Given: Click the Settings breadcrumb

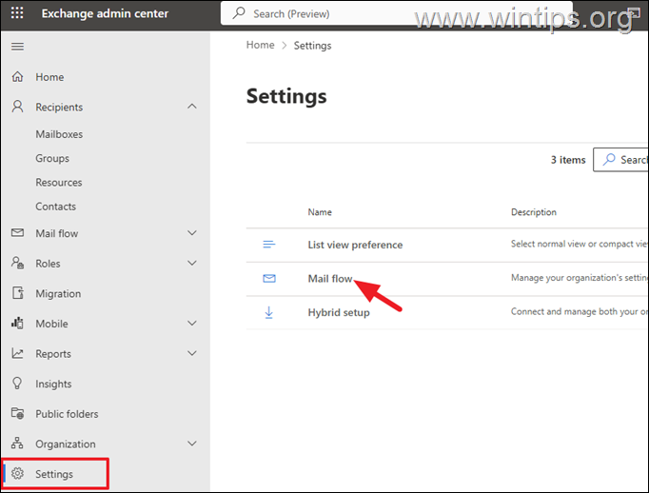Looking at the screenshot, I should coord(312,46).
